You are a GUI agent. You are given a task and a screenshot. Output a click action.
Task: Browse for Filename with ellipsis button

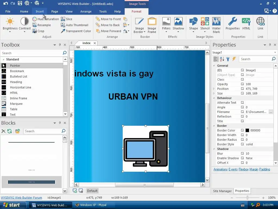271,112
